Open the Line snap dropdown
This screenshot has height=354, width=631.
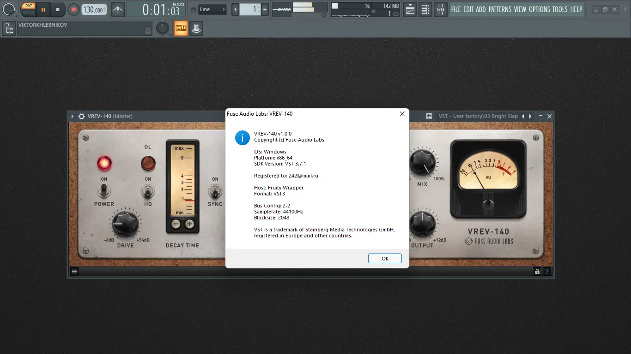tap(212, 9)
